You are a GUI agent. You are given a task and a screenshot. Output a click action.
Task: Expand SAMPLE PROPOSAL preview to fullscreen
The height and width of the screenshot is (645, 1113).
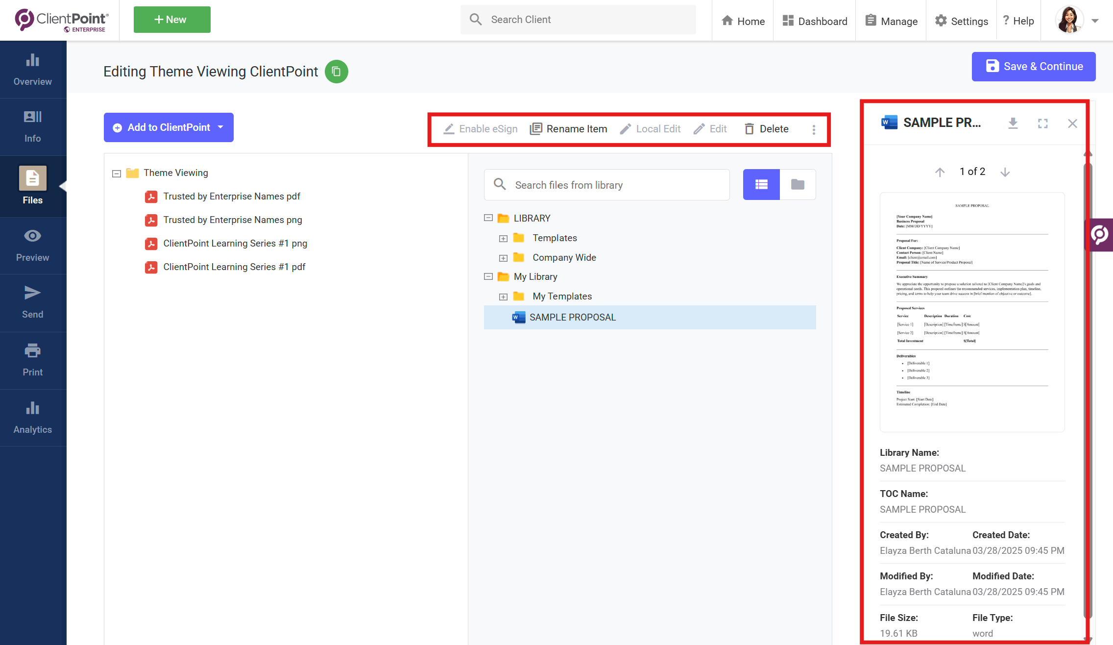tap(1043, 123)
